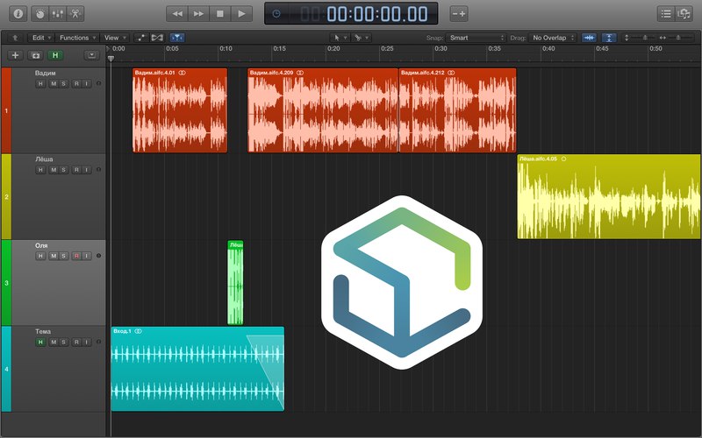Solo the Тема track
Screen dimensions: 702x438
pos(63,343)
